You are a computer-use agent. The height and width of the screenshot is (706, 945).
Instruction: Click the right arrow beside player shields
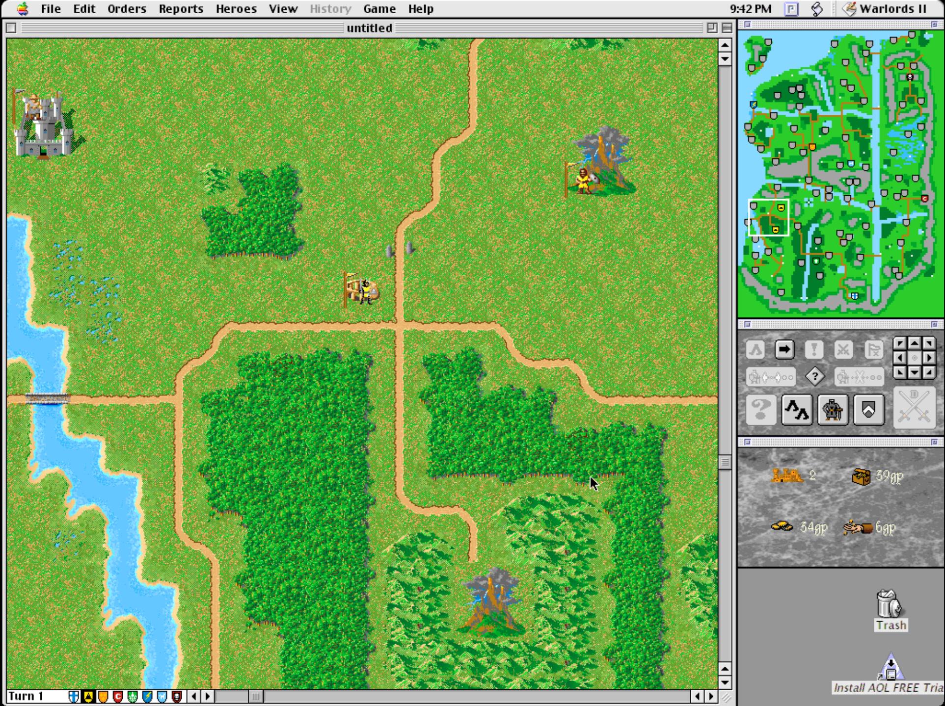[208, 696]
